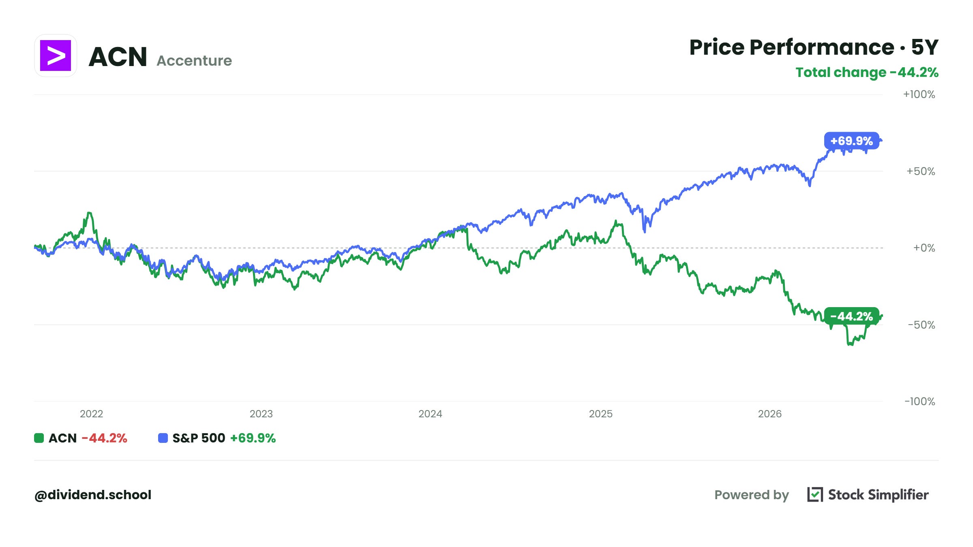Click the 2023 x-axis year label

tap(261, 414)
